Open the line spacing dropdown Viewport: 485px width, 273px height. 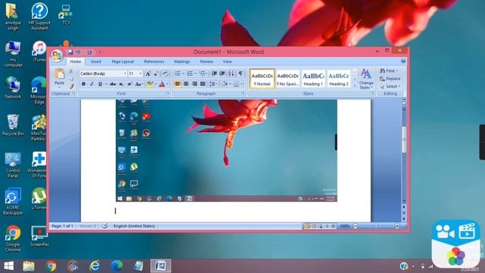(213, 84)
